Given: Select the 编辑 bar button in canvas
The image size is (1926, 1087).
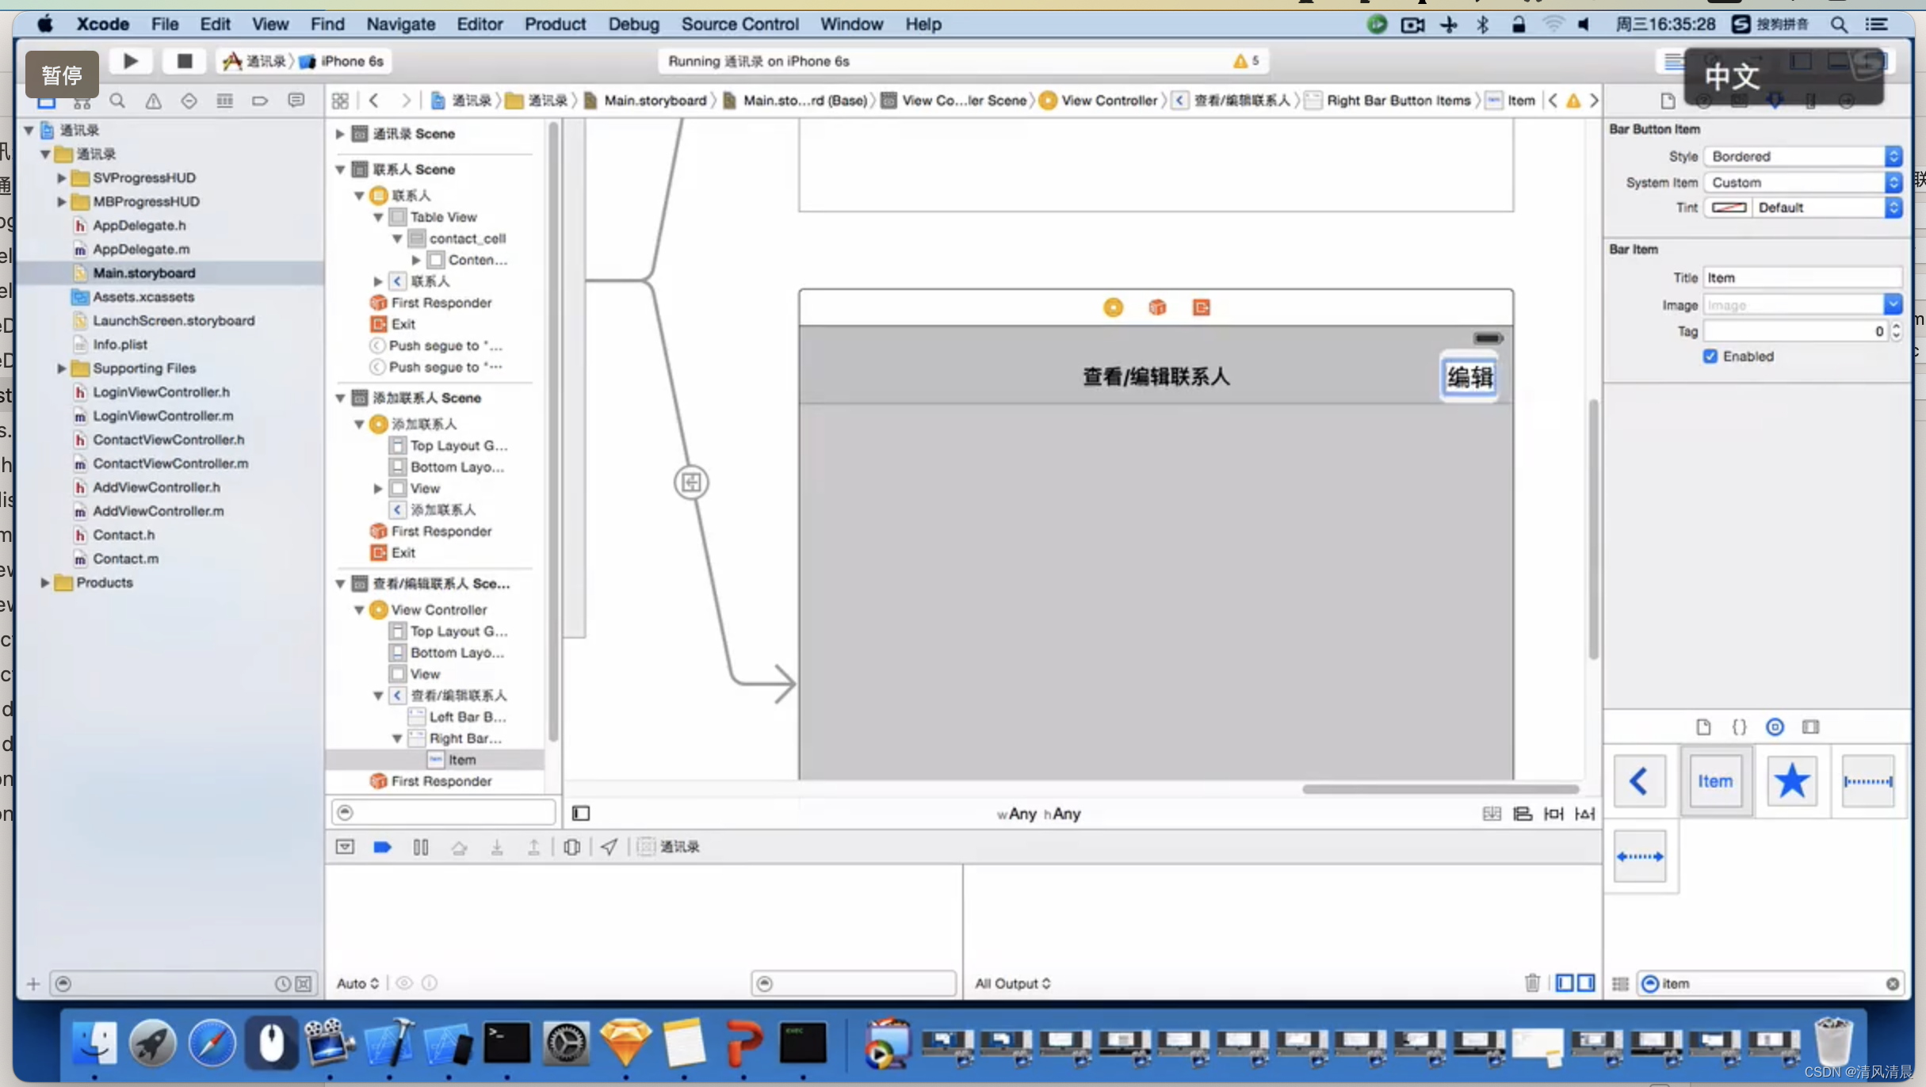Looking at the screenshot, I should [1469, 377].
